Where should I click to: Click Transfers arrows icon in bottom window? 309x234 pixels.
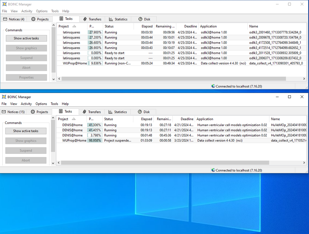(x=84, y=112)
